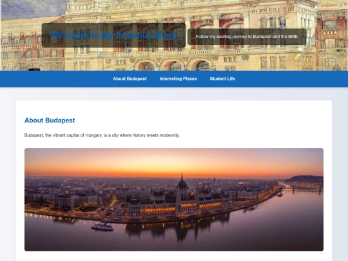348x261 pixels.
Task: Select Student Life in navigation bar
Action: point(222,79)
